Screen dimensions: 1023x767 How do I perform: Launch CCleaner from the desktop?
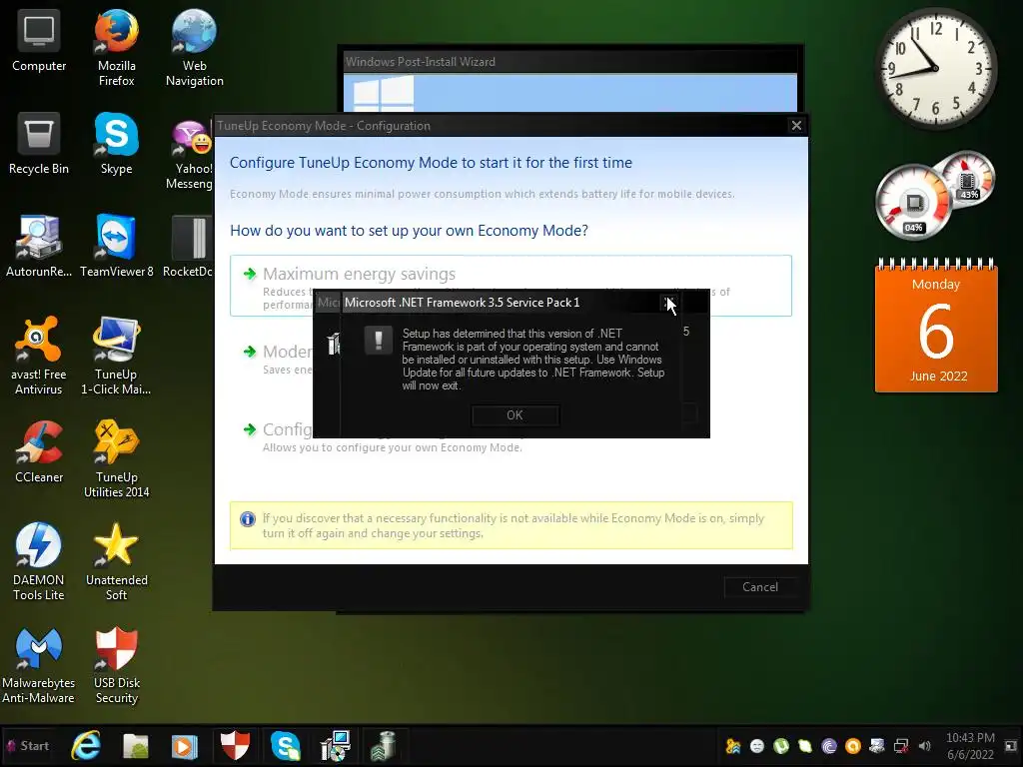click(x=39, y=452)
